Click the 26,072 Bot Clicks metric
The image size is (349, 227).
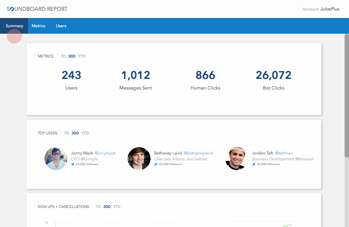click(x=274, y=80)
